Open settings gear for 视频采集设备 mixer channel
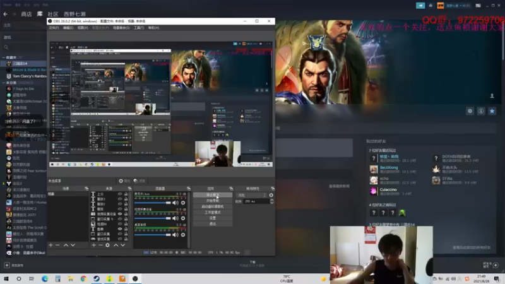The width and height of the screenshot is (505, 284). (x=183, y=218)
